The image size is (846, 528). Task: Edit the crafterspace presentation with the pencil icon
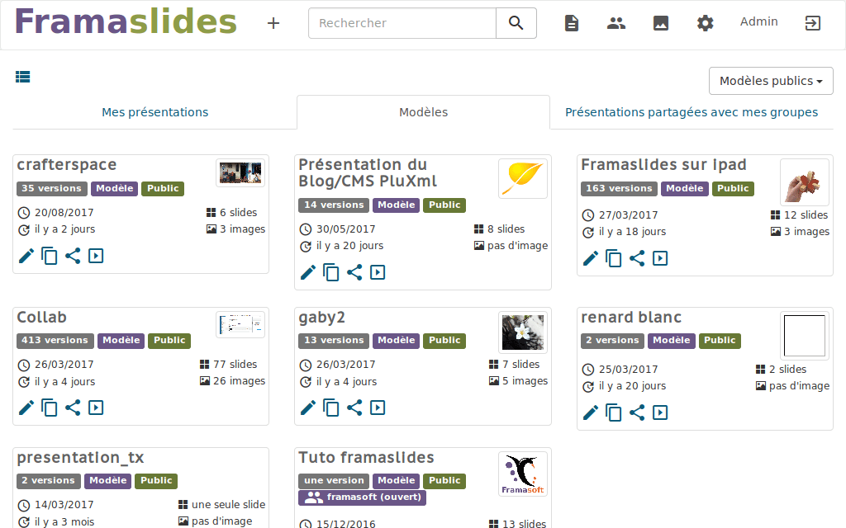click(26, 256)
